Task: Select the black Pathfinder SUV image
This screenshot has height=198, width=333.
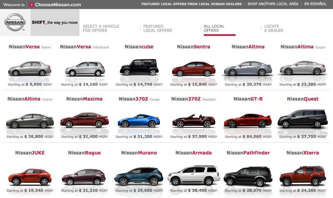Action: [x=248, y=176]
